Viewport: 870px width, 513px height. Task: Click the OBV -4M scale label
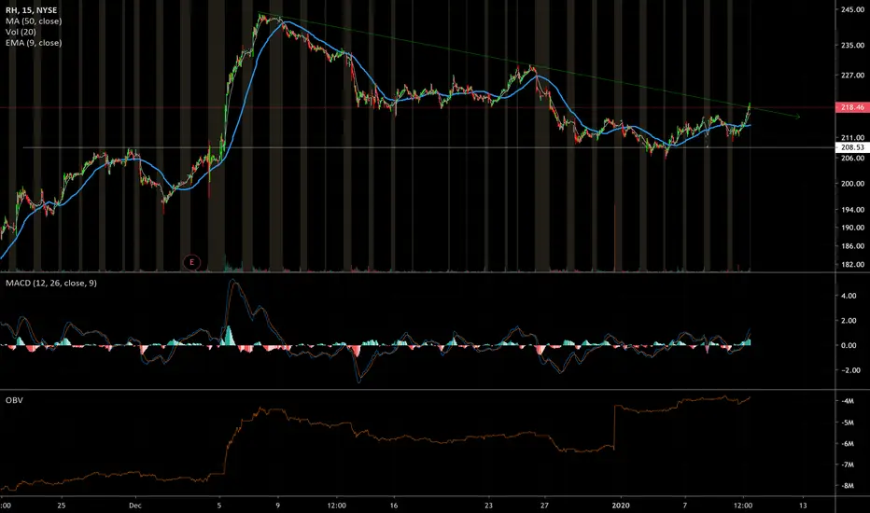pyautogui.click(x=847, y=401)
